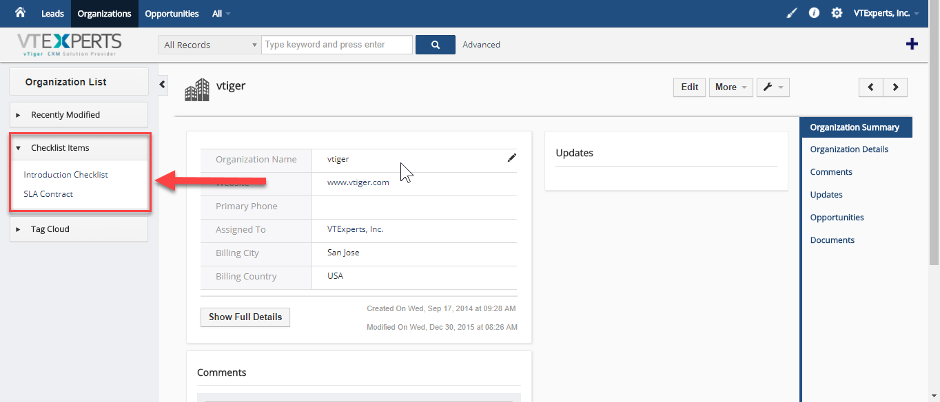Select the Opportunities related tab
The image size is (940, 402).
[x=837, y=218]
